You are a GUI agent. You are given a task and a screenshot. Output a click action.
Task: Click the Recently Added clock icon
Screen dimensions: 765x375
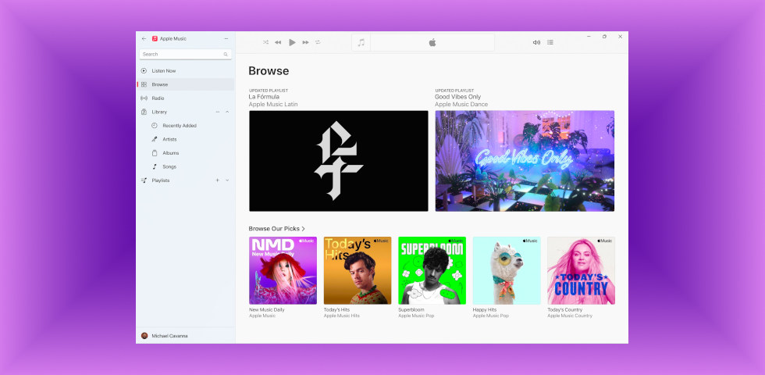click(155, 126)
